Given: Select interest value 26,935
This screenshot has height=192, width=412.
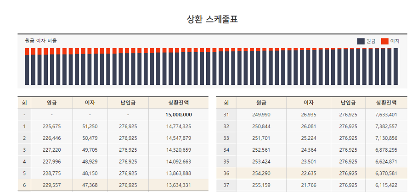Looking at the screenshot, I should tap(309, 115).
